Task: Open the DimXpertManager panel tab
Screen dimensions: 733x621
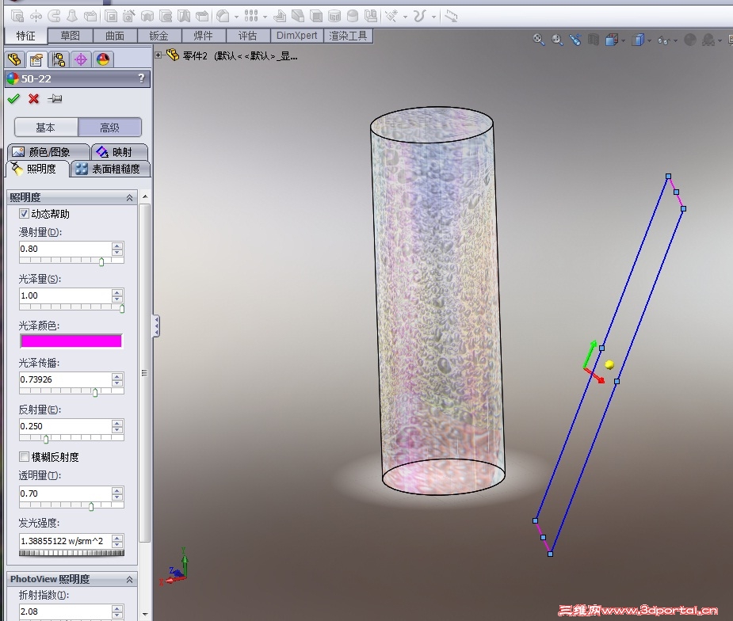Action: (x=81, y=59)
